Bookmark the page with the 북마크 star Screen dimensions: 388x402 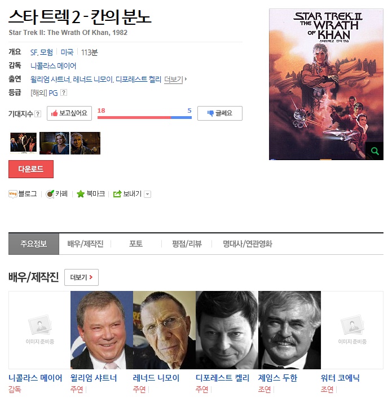pyautogui.click(x=81, y=194)
